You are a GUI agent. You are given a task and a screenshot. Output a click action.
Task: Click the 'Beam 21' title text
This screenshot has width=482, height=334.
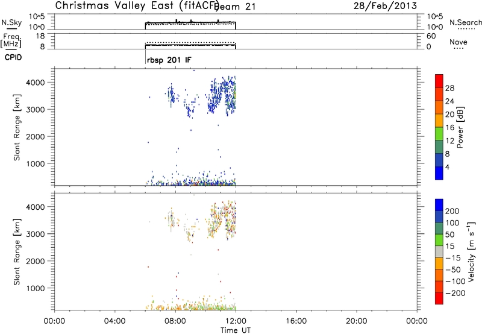click(x=236, y=7)
